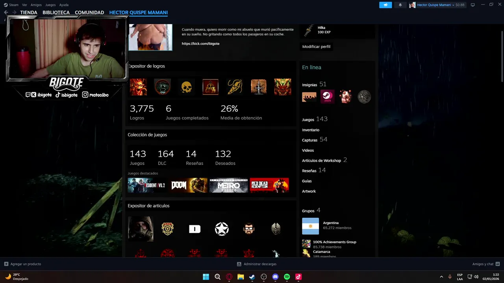Open the Red Dead Redemption thumbnail
The height and width of the screenshot is (283, 504).
point(269,185)
